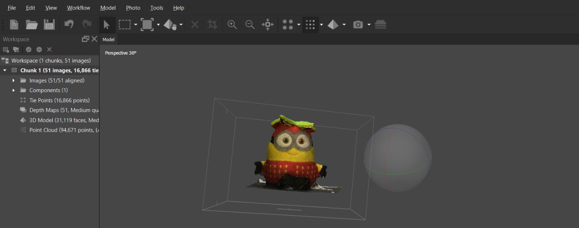Click the Add Chunk icon in Workspace
Image resolution: width=579 pixels, height=228 pixels.
point(6,50)
